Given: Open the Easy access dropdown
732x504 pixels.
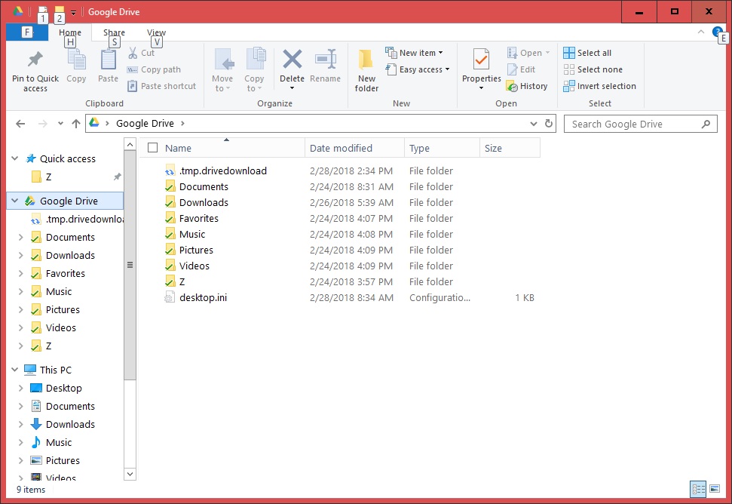Looking at the screenshot, I should click(418, 69).
